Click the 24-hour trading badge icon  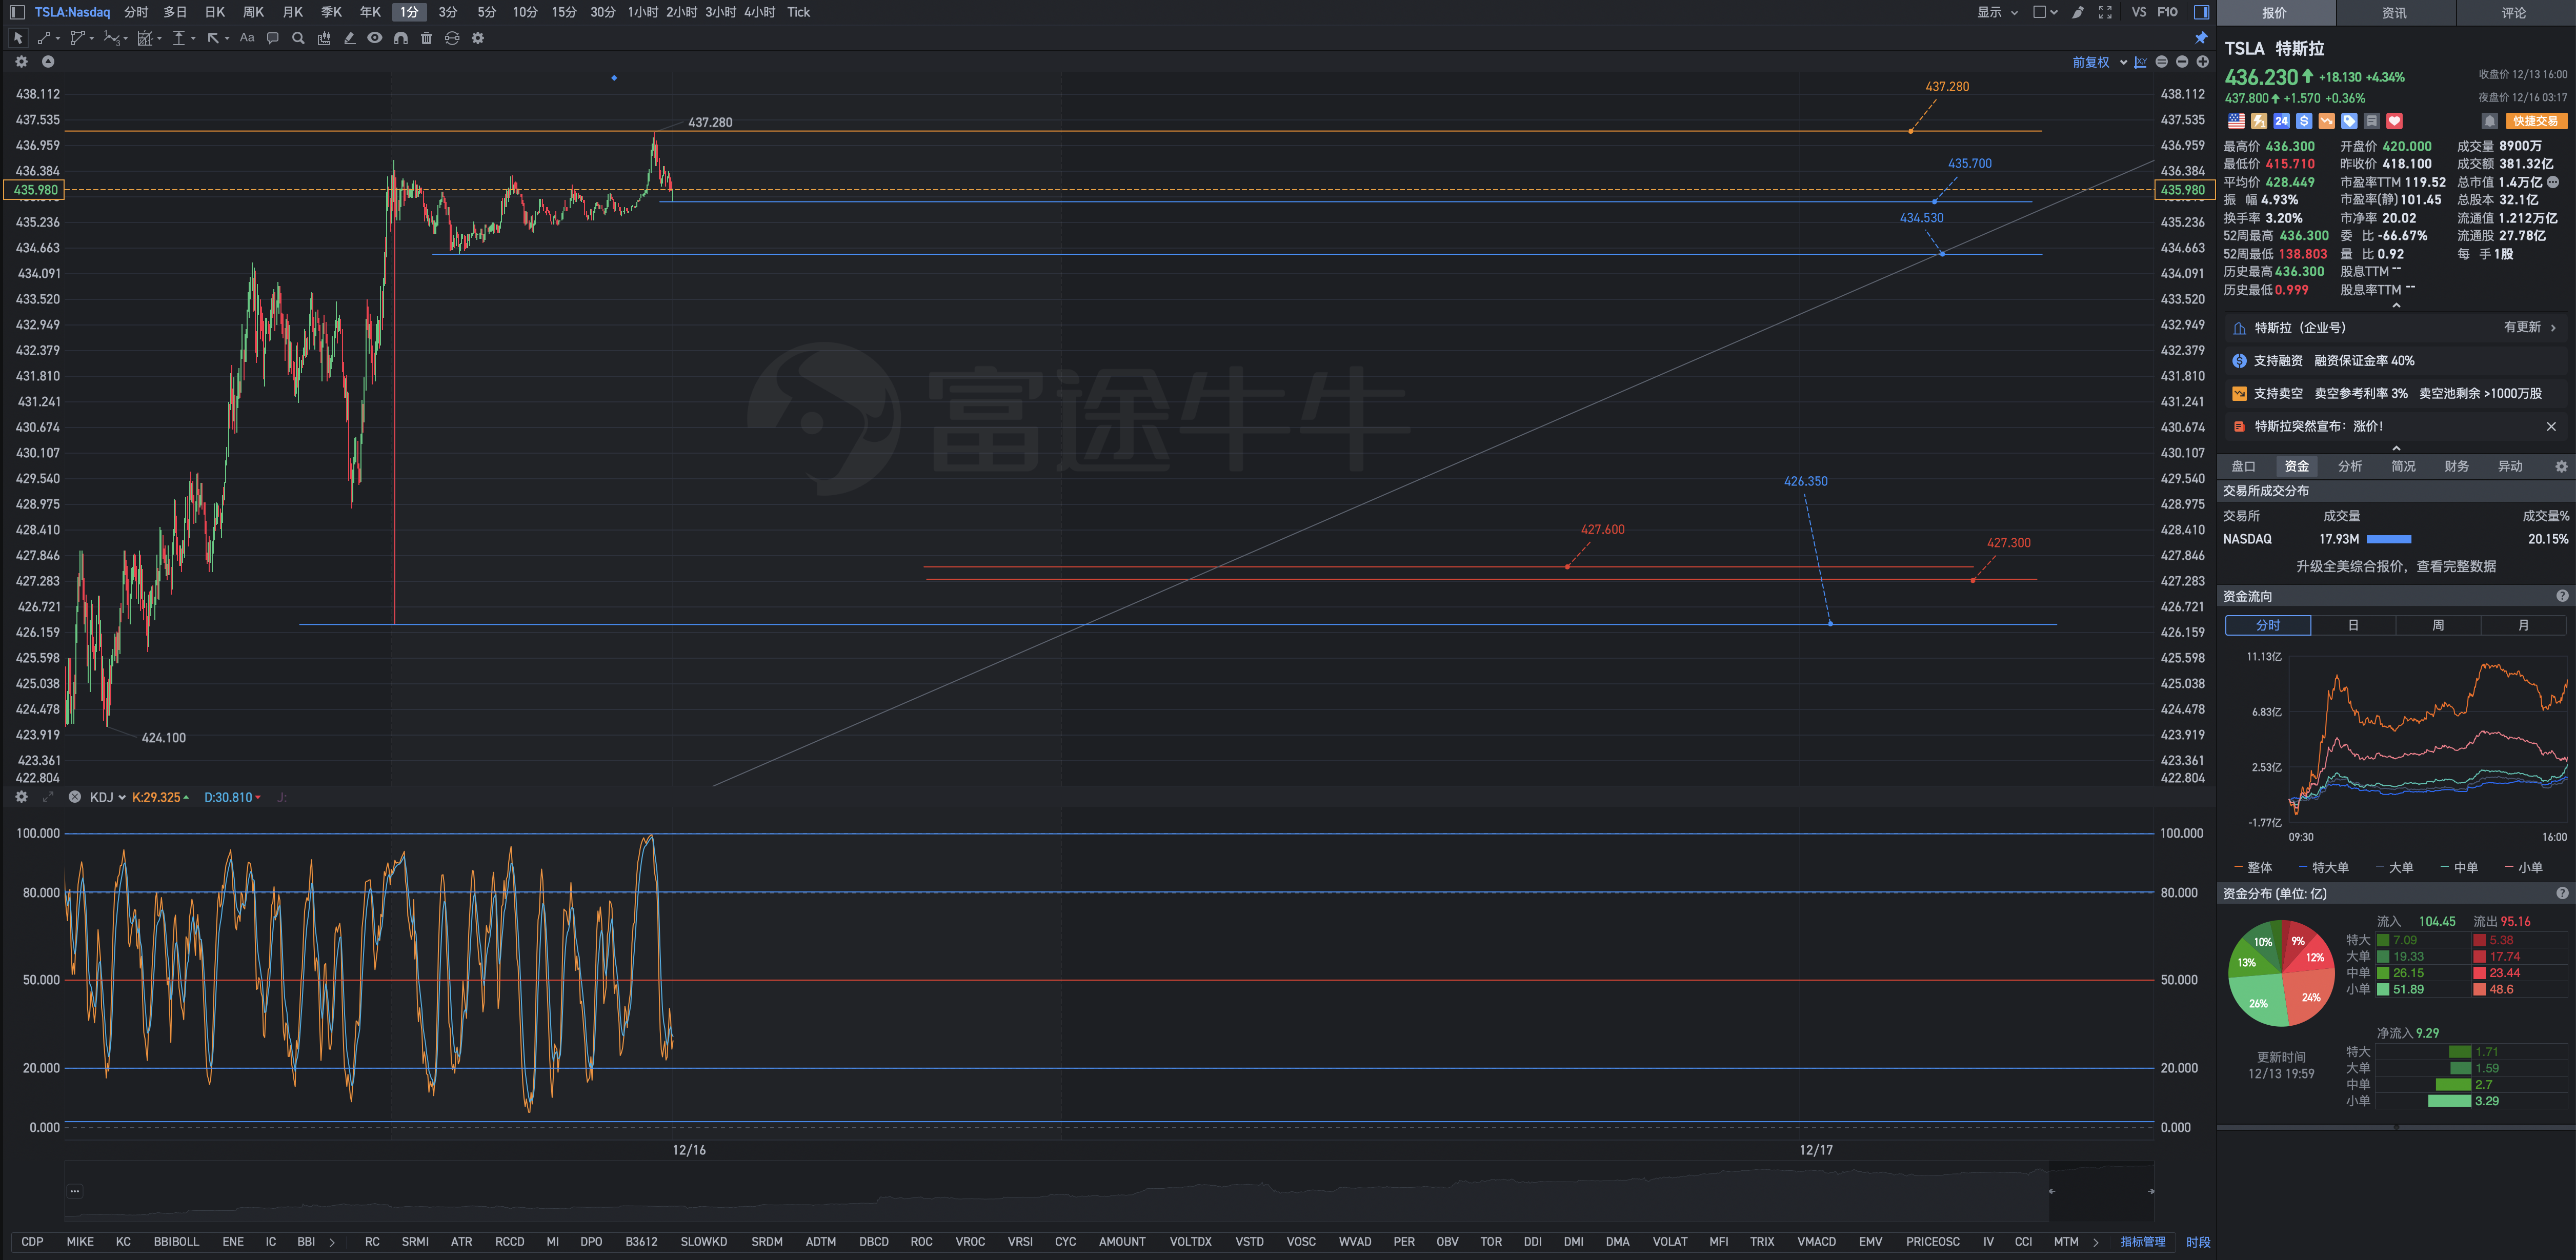click(2281, 121)
